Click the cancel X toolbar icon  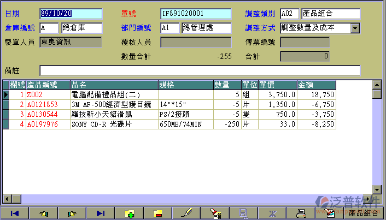tap(272, 213)
